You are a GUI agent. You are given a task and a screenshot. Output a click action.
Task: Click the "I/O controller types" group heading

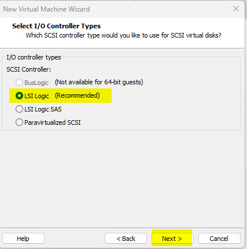coord(34,57)
